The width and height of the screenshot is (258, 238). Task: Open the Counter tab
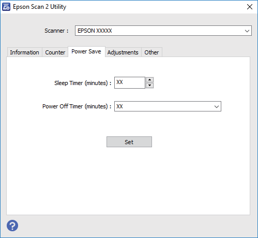(55, 52)
